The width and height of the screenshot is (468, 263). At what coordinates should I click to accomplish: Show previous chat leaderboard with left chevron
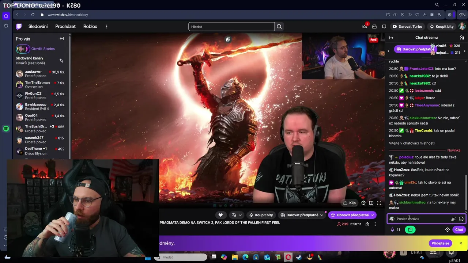(x=389, y=51)
